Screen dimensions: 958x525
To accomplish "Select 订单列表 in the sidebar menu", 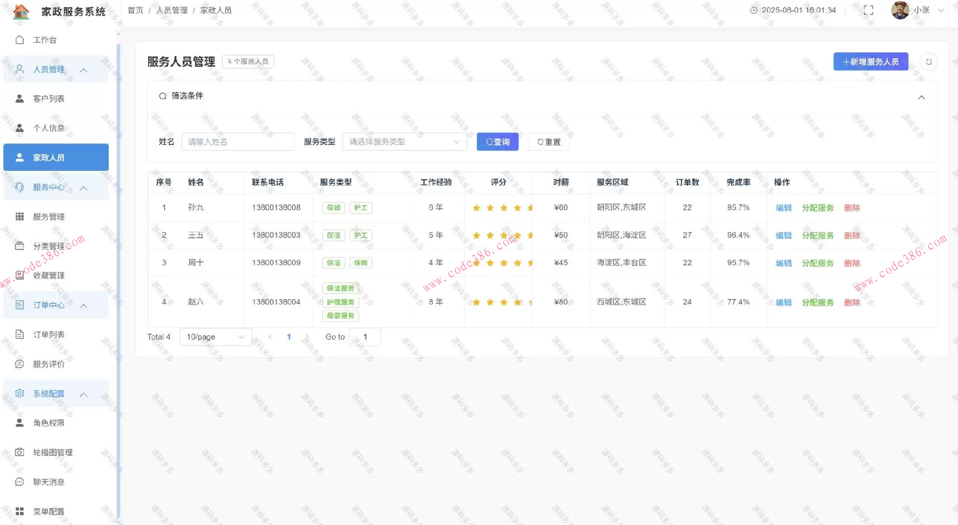I will pos(48,335).
